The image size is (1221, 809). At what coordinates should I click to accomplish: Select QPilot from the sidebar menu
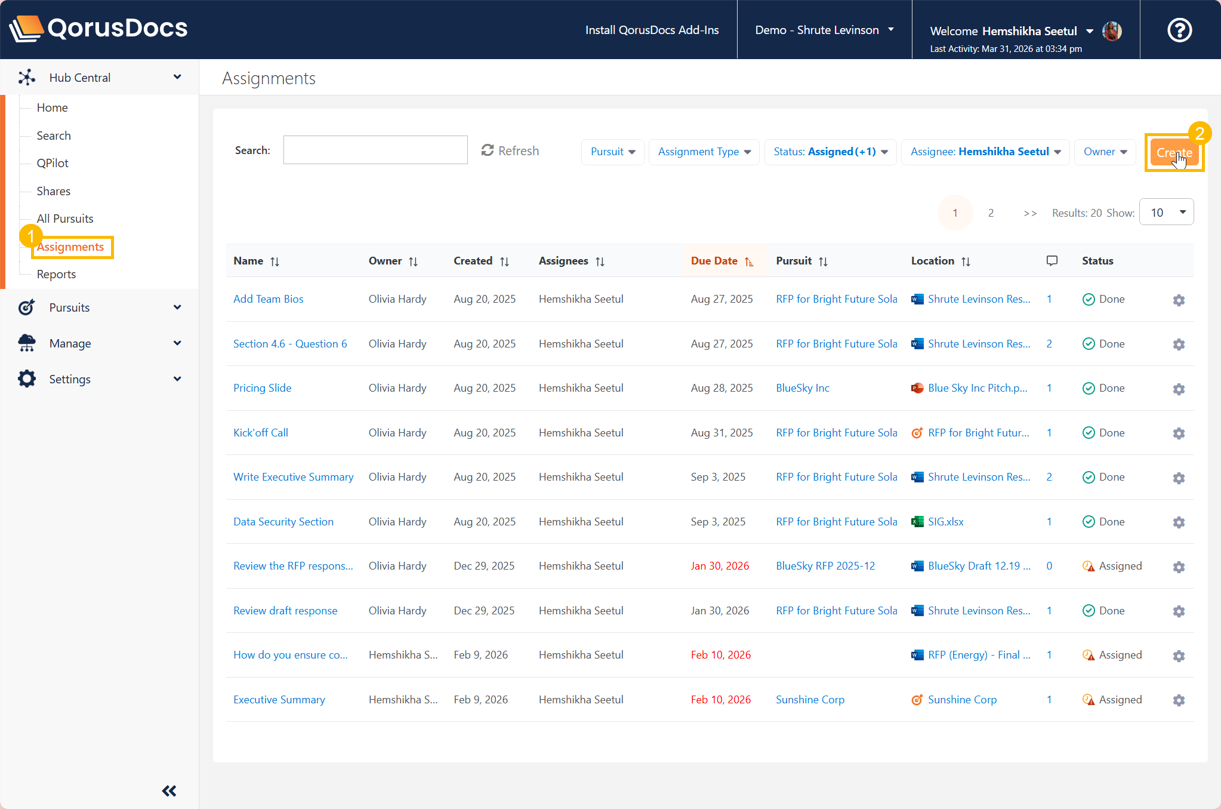pyautogui.click(x=53, y=163)
